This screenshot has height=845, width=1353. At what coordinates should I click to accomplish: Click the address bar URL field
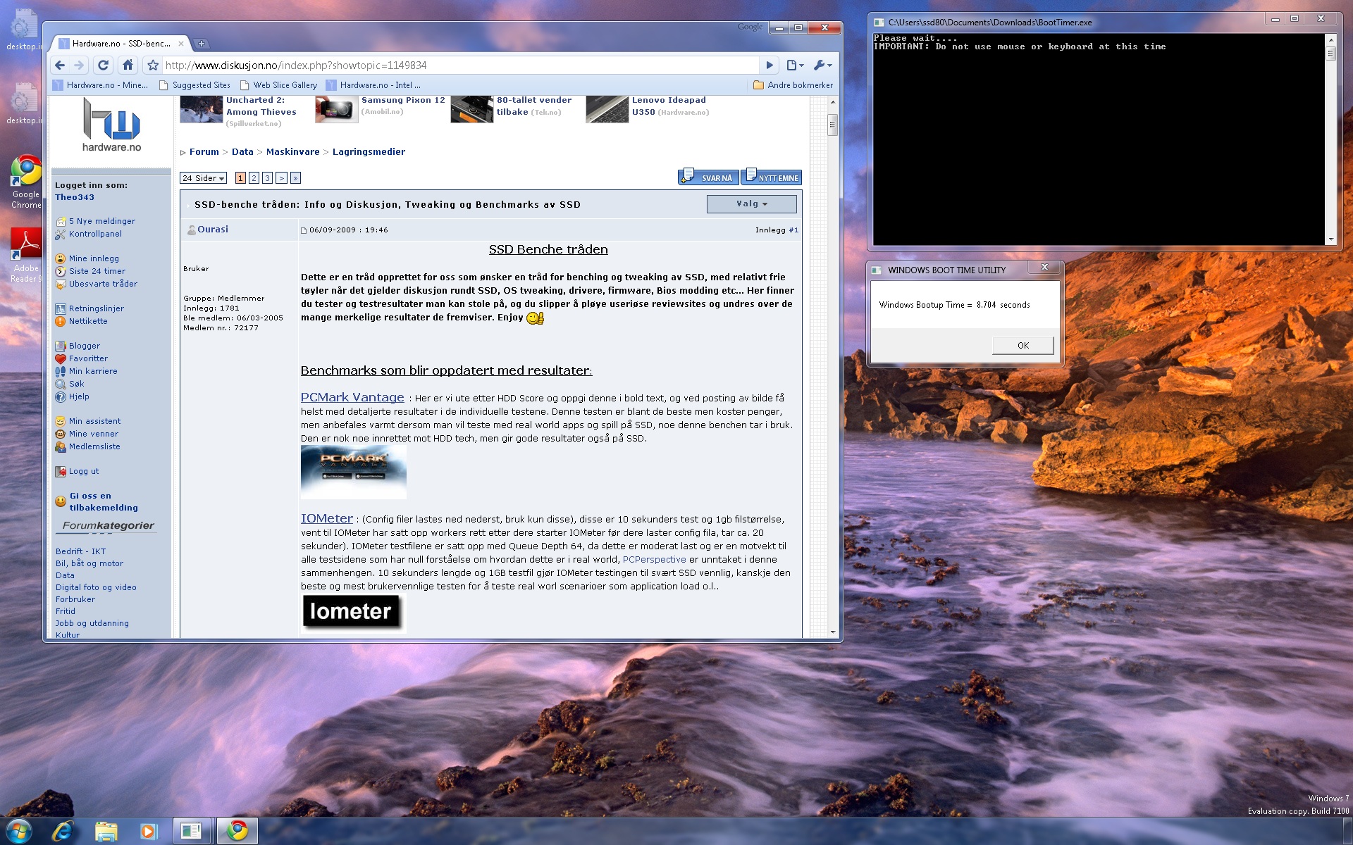pyautogui.click(x=460, y=65)
